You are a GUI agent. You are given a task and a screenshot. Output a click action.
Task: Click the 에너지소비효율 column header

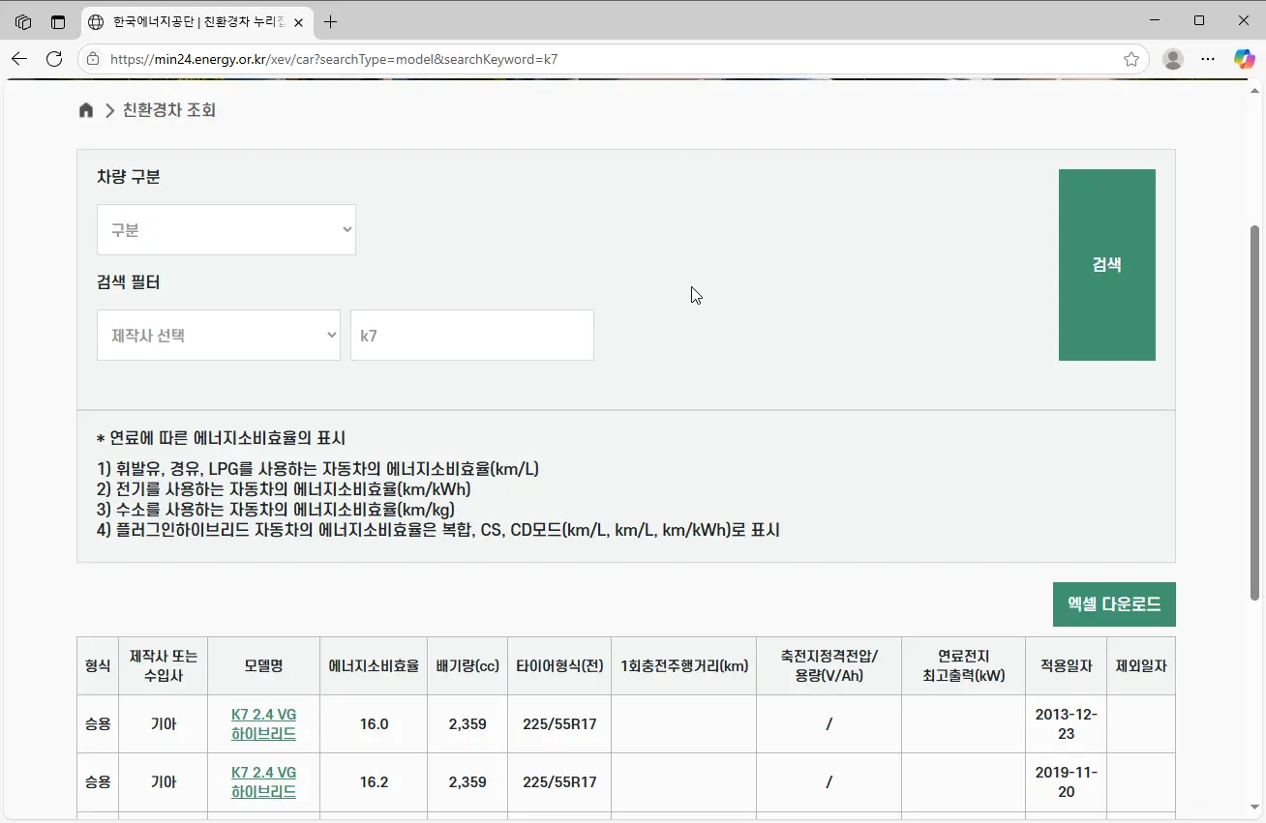pos(374,666)
